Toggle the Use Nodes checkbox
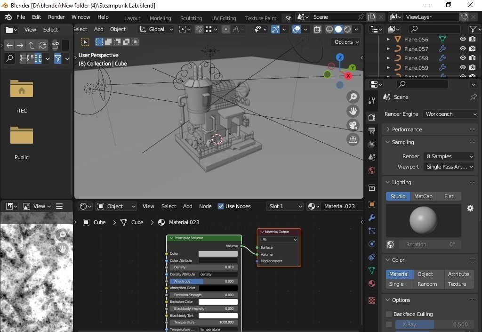 (x=221, y=206)
